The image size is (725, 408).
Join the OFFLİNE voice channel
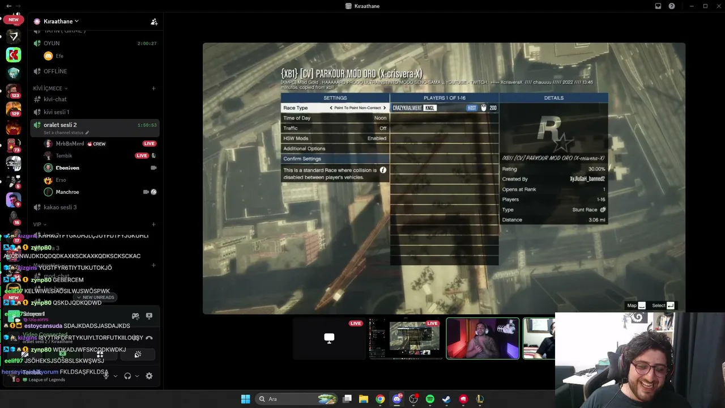pyautogui.click(x=95, y=71)
